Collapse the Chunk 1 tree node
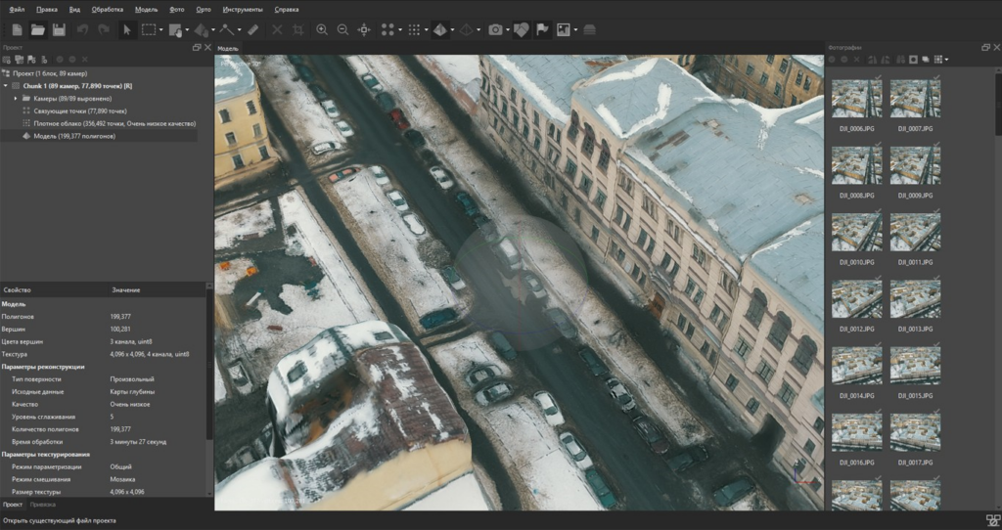The image size is (1002, 530). click(6, 86)
